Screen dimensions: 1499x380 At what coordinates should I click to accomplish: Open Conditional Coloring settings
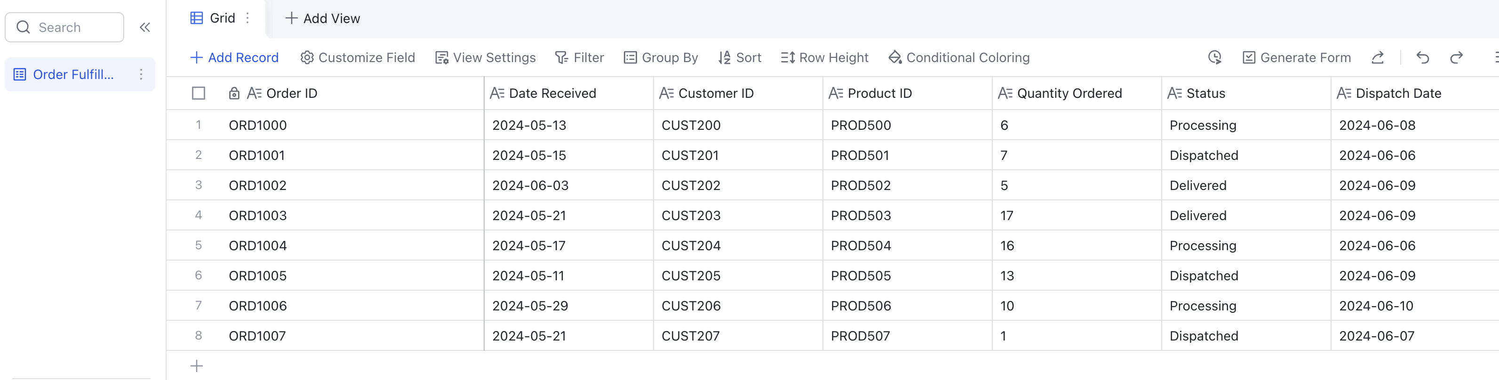959,57
